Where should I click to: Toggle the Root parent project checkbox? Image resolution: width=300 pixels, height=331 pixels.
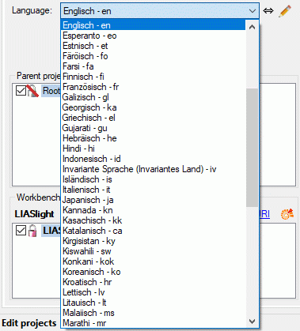click(21, 91)
